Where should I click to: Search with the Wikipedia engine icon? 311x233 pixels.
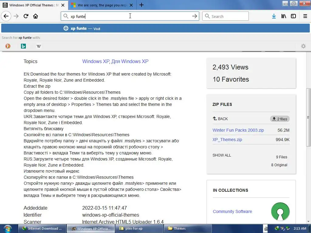click(x=39, y=46)
